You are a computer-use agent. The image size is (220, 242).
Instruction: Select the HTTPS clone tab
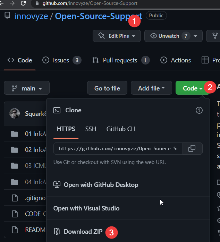click(66, 129)
